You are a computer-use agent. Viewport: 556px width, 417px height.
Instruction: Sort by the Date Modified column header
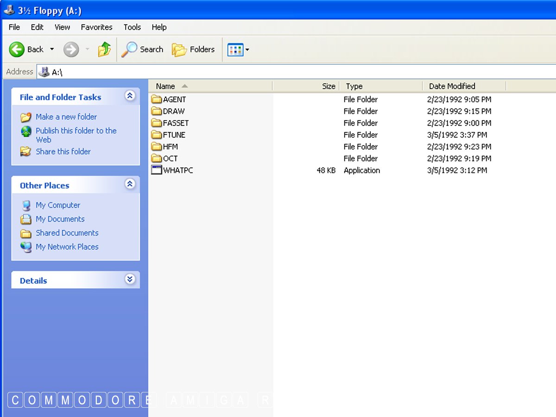(452, 86)
